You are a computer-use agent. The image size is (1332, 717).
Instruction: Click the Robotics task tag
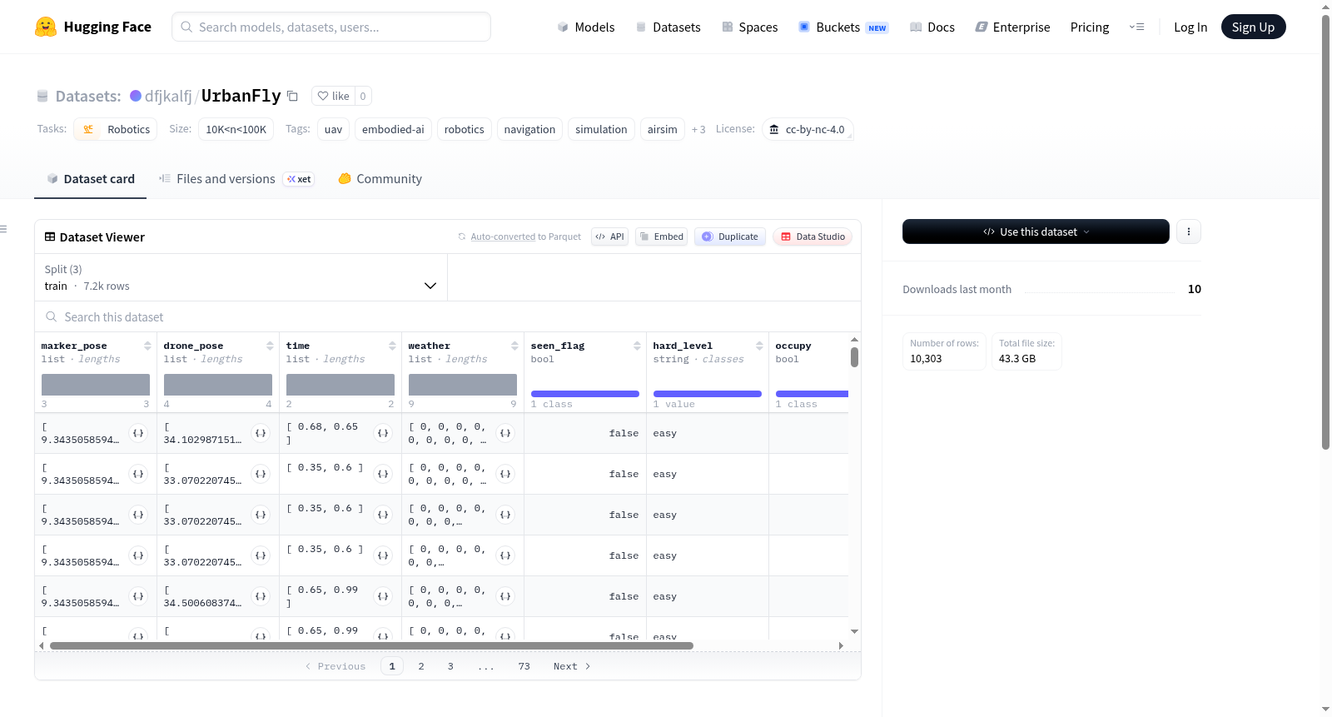pos(116,129)
